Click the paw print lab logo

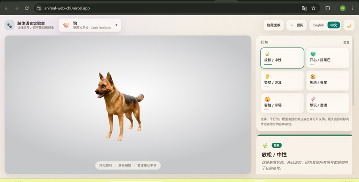[10, 25]
